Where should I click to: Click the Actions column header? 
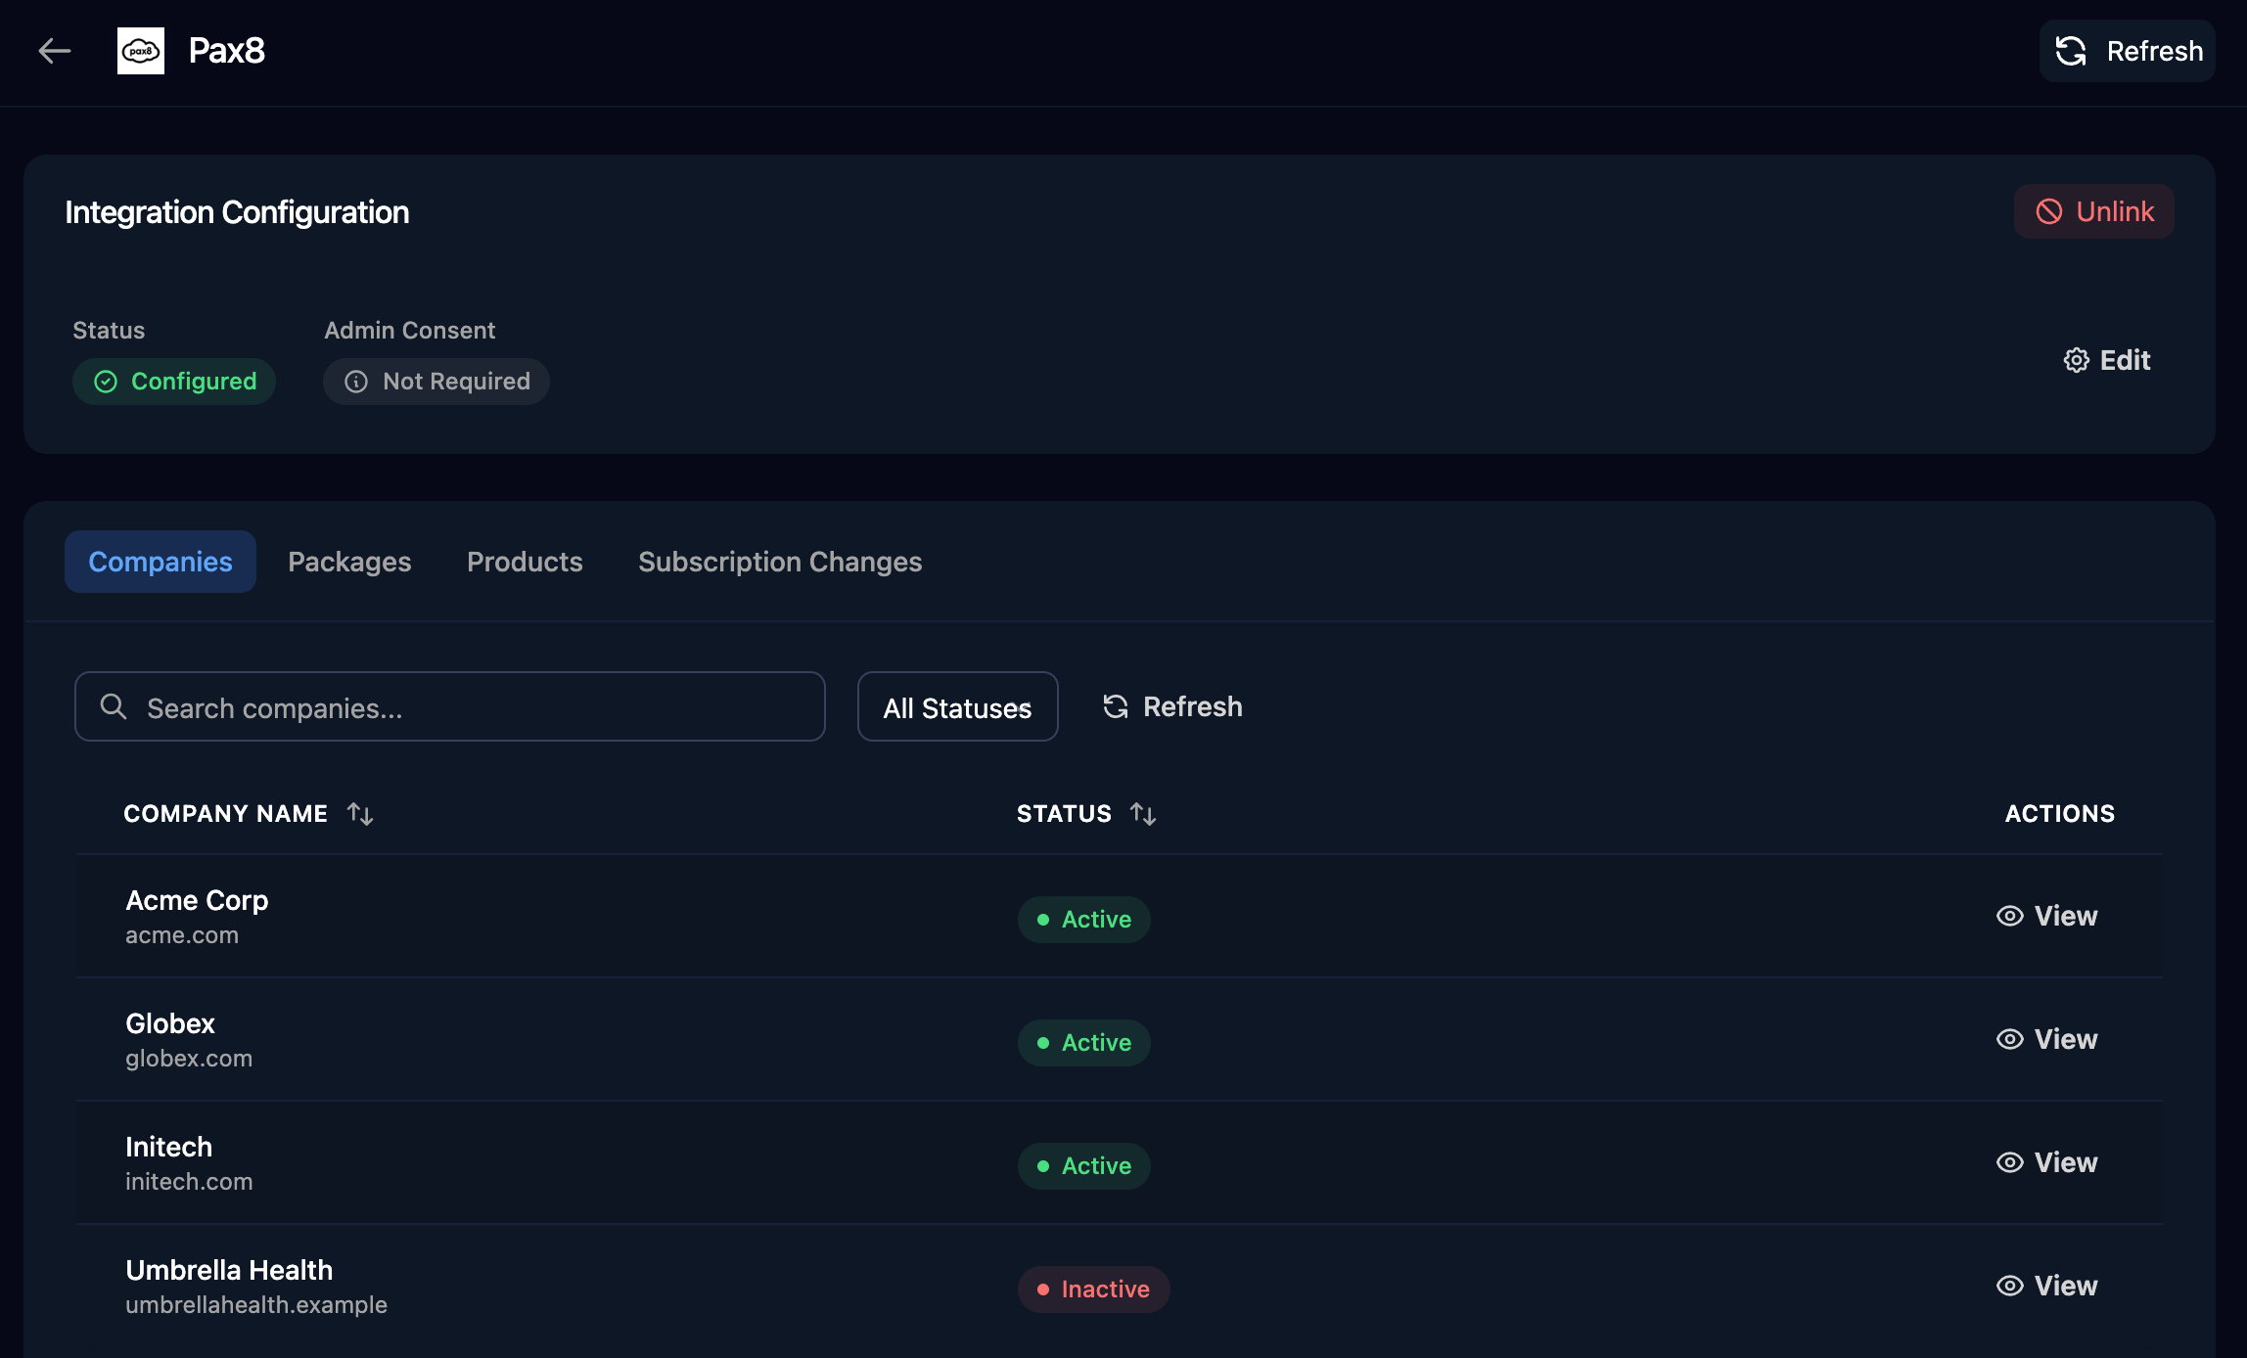click(x=2060, y=814)
